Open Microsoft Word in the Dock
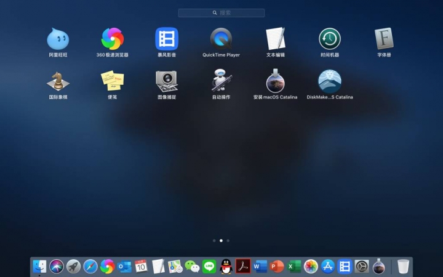443x277 pixels. coord(260,267)
